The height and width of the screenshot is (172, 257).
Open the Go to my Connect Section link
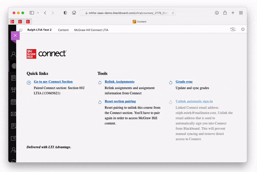pos(53,82)
